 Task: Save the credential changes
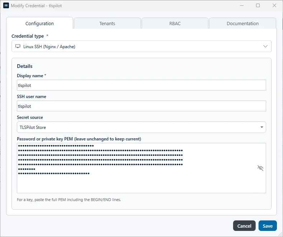click(x=268, y=226)
